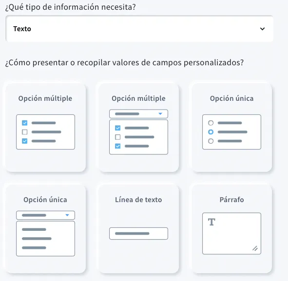288x281 pixels.
Task: Select the Párrafo text area card
Action: [x=231, y=229]
